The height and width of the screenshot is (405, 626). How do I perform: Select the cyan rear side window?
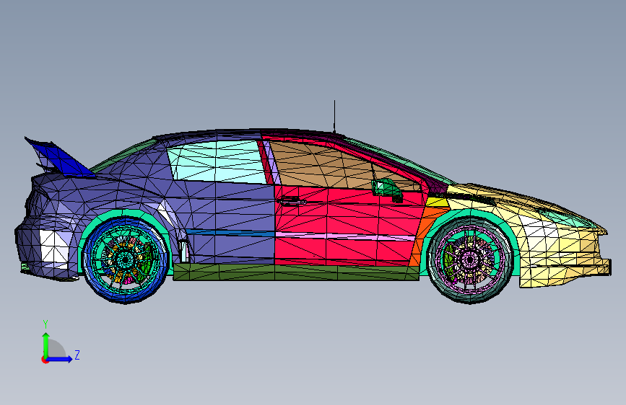pos(217,161)
